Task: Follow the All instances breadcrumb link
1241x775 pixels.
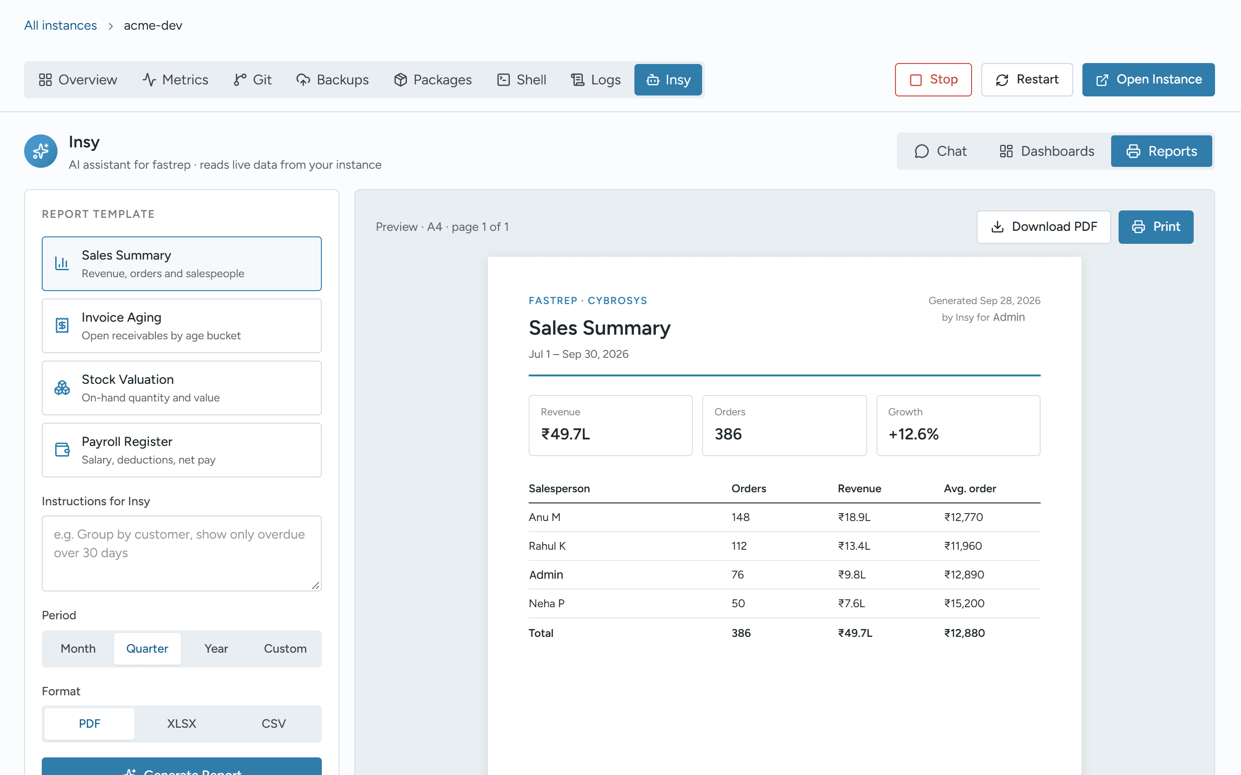Action: 60,25
